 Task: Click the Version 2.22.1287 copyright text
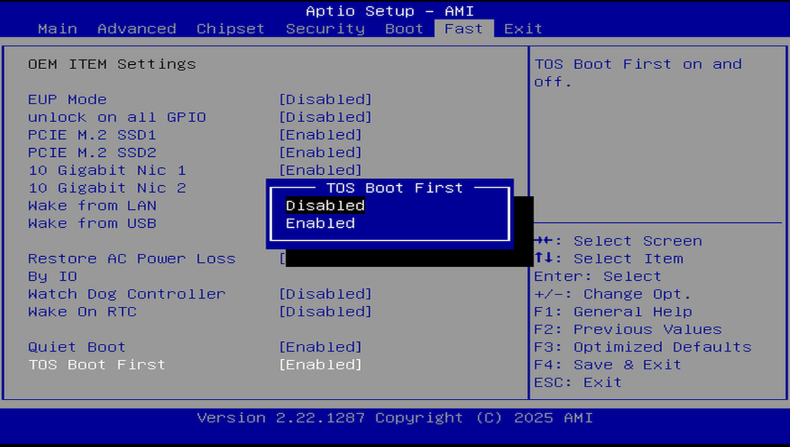coord(395,418)
